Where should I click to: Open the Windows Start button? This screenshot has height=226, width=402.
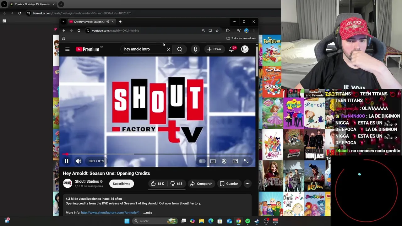pyautogui.click(x=127, y=221)
